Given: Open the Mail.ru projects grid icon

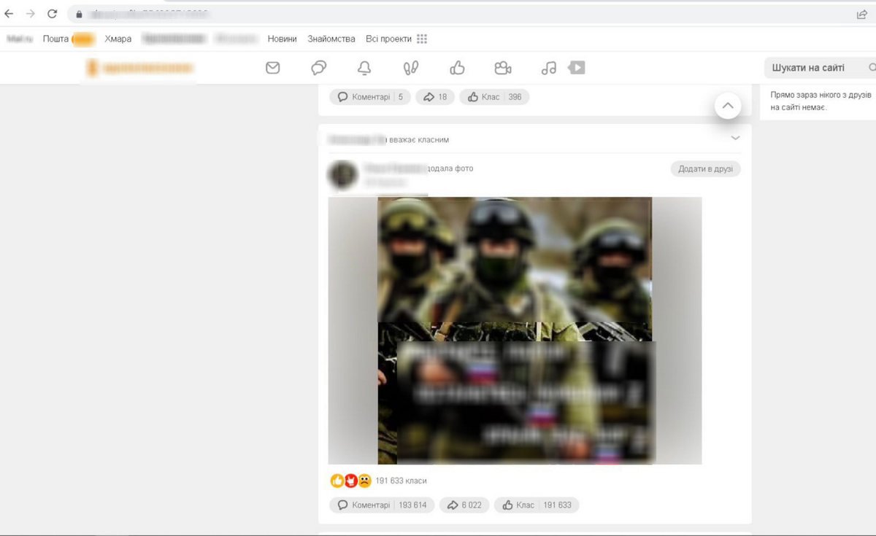Looking at the screenshot, I should click(421, 39).
